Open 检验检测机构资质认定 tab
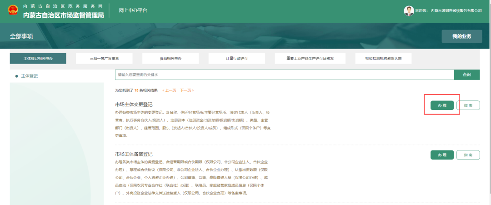 click(x=383, y=59)
